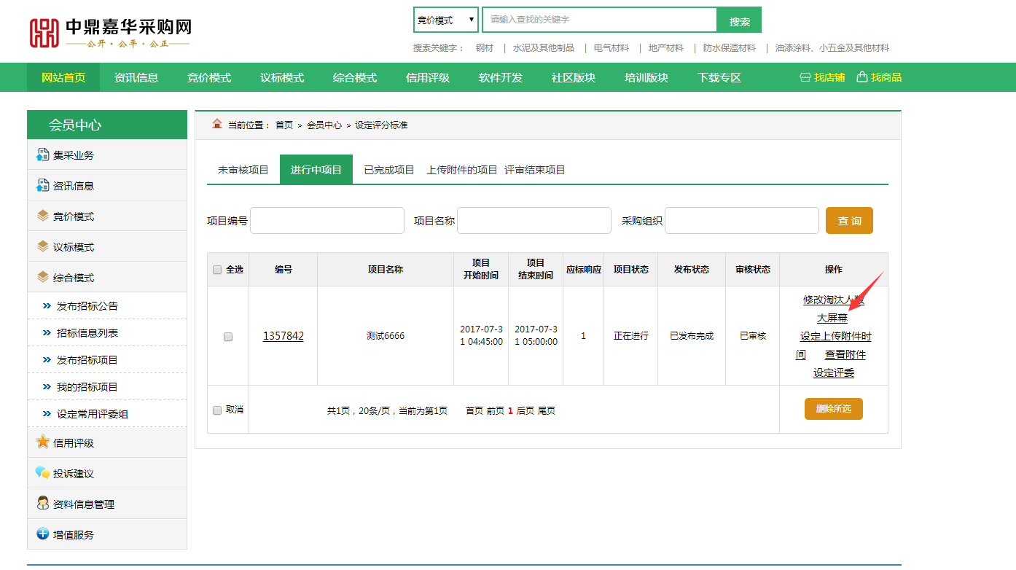Switch to the 未审核项目 tab

(243, 170)
